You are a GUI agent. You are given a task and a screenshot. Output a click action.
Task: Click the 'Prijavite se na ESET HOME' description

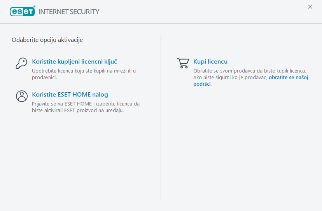(86, 107)
